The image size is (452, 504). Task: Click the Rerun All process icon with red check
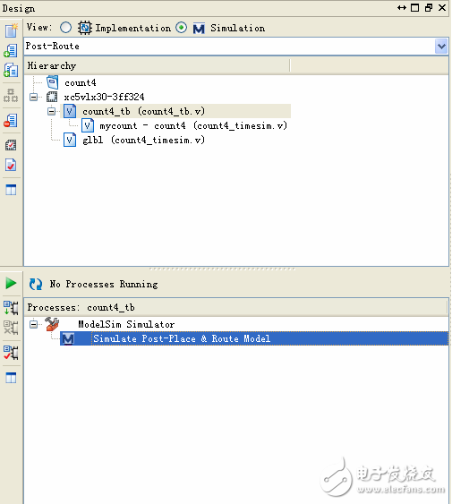[x=11, y=353]
